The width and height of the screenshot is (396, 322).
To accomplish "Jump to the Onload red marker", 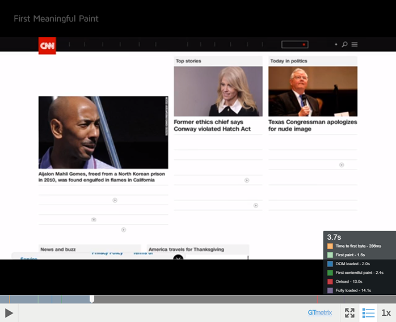I will pyautogui.click(x=317, y=299).
